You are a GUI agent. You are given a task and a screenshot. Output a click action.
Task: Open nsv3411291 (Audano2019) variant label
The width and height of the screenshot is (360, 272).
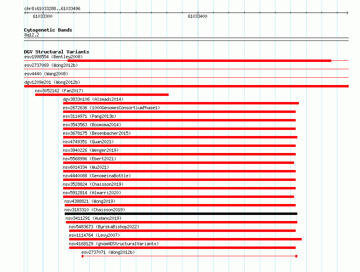pyautogui.click(x=93, y=218)
